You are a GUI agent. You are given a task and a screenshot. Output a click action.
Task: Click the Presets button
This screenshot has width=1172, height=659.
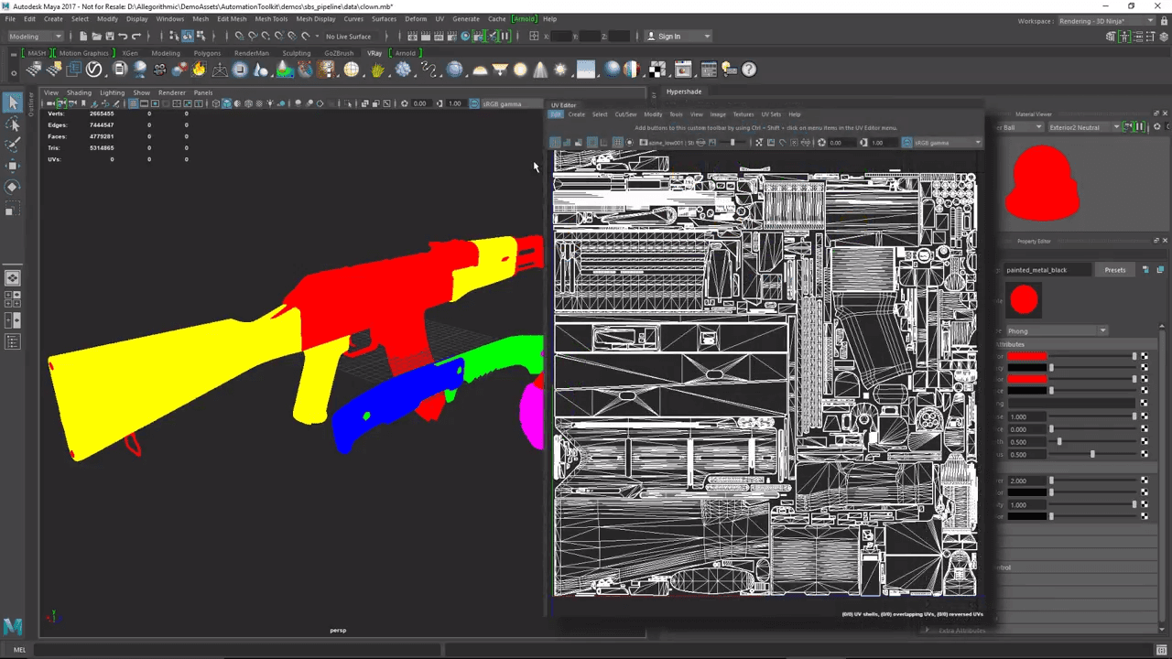1114,270
